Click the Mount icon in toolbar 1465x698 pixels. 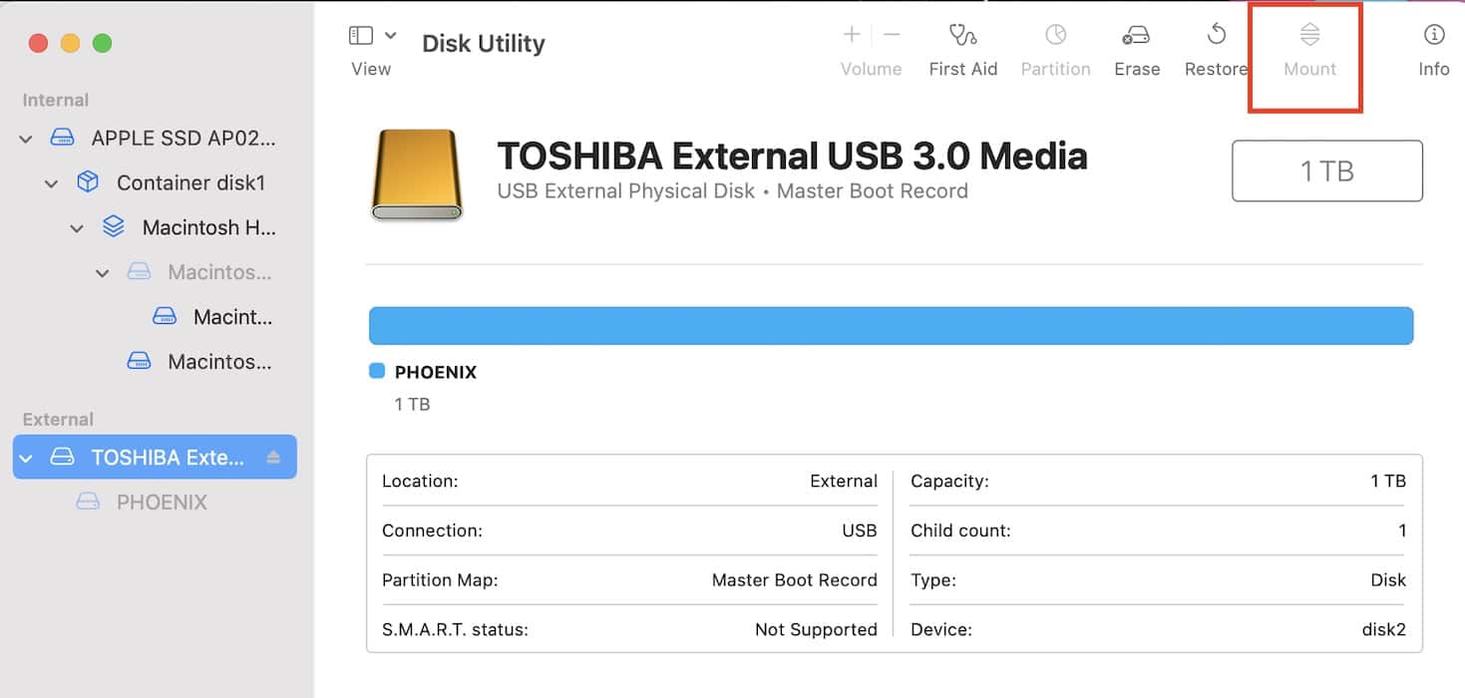pos(1309,36)
